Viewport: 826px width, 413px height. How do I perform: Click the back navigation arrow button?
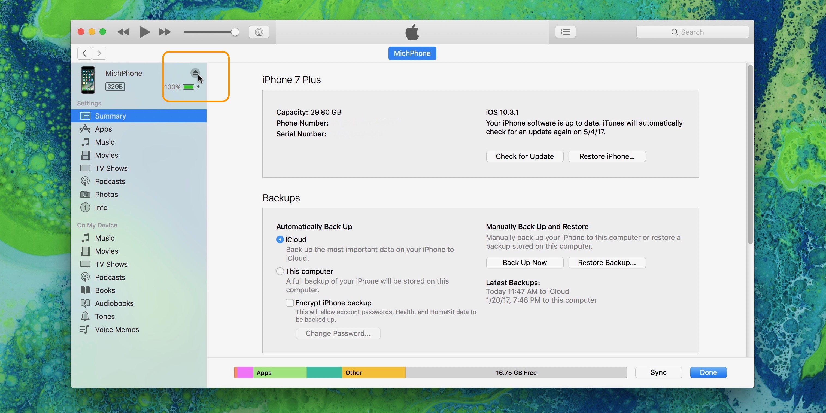(84, 53)
